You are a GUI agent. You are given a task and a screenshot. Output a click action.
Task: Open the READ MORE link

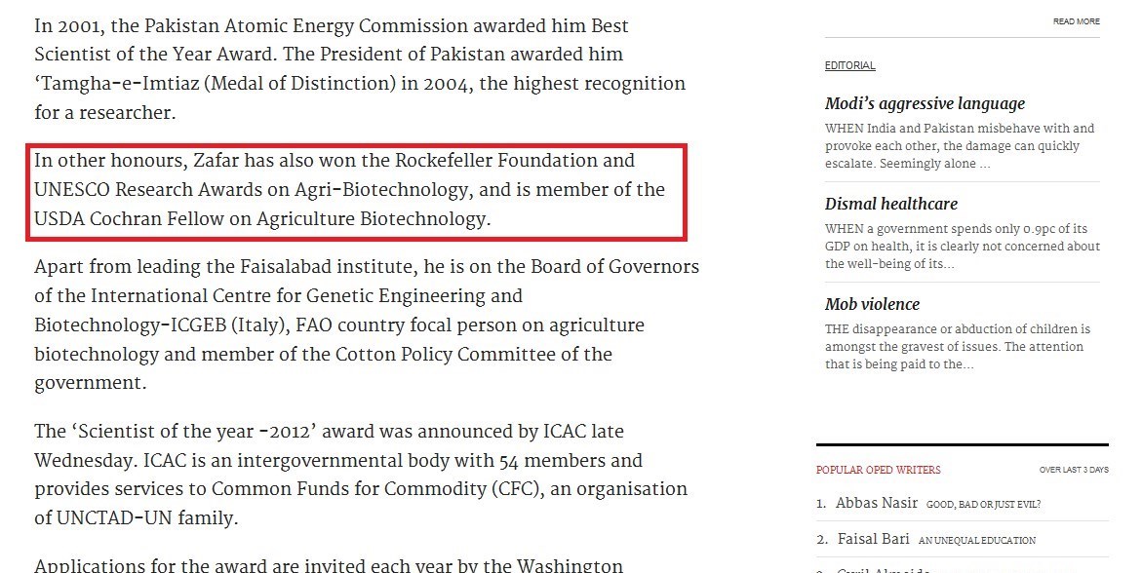[1076, 21]
